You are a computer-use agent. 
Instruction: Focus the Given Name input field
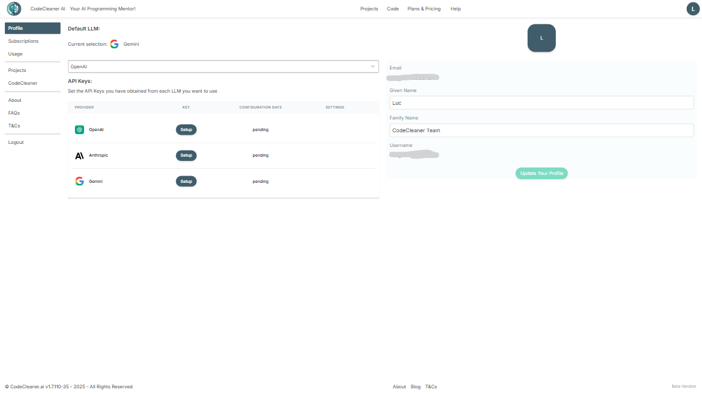pos(541,103)
